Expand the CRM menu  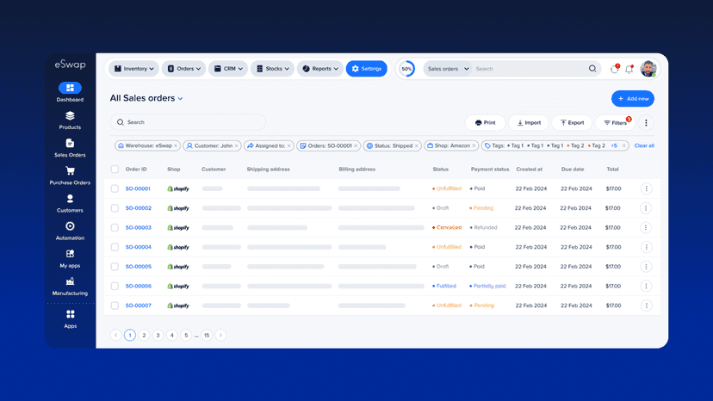pos(228,69)
